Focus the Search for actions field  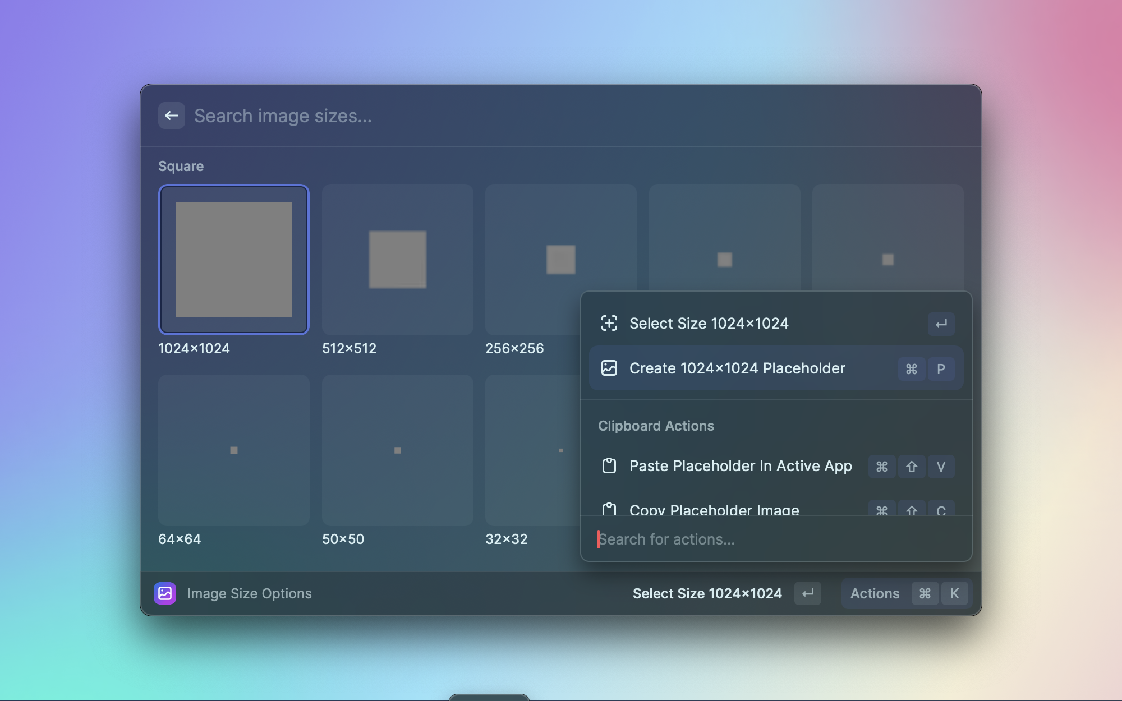(x=776, y=539)
